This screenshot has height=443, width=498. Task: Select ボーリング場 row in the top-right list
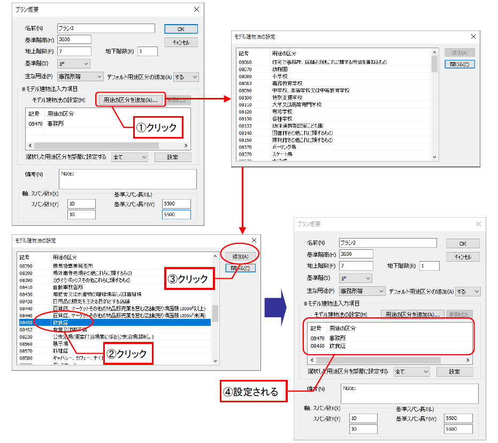tap(284, 147)
